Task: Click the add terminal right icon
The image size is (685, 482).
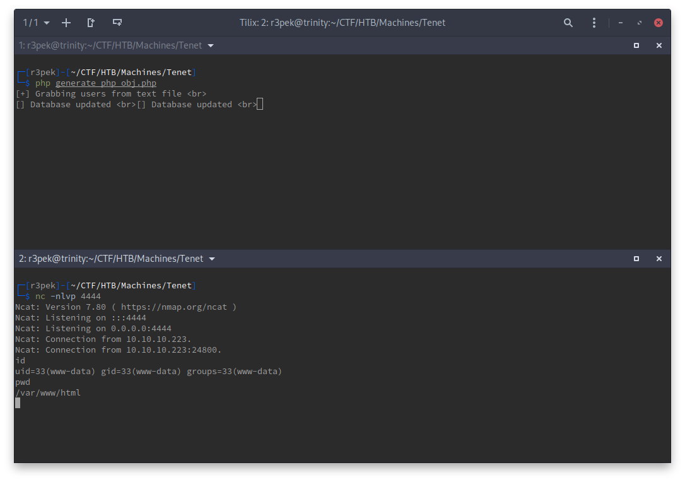Action: 91,23
